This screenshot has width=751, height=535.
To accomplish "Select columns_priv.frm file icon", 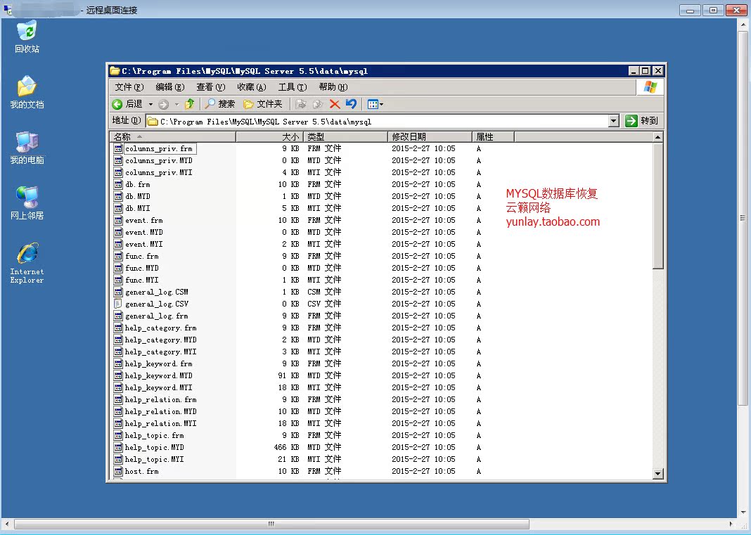I will tap(118, 148).
